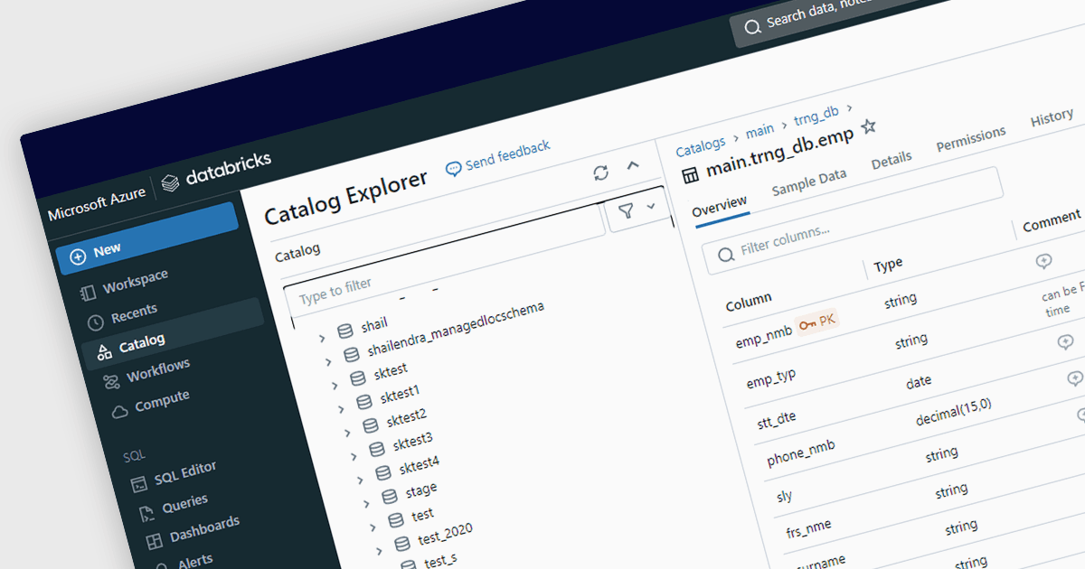Click the main breadcrumb link
Viewport: 1085px width, 569px height.
pos(759,132)
